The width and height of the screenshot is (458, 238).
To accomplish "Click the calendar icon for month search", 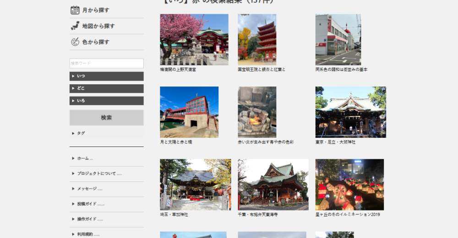I will [75, 10].
